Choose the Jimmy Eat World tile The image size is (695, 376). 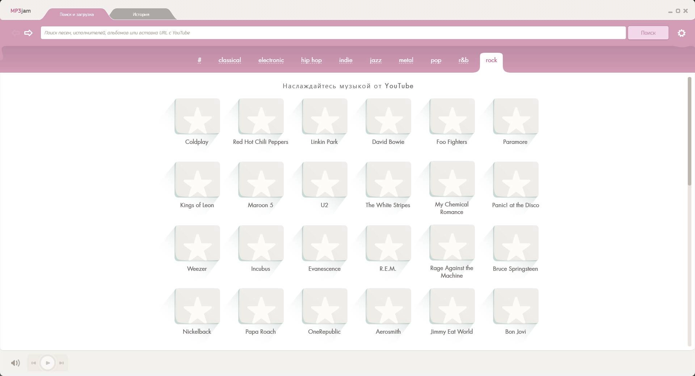point(452,306)
